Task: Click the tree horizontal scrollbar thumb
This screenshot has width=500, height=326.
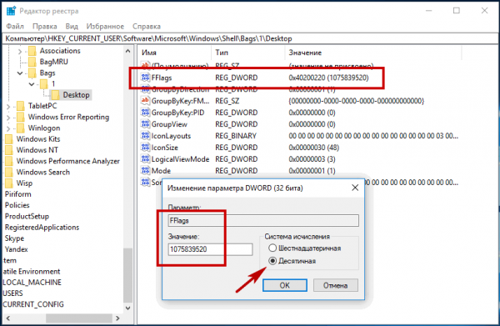Action: point(79,318)
